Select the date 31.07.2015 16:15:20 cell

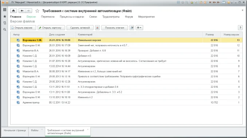[x=59, y=61]
